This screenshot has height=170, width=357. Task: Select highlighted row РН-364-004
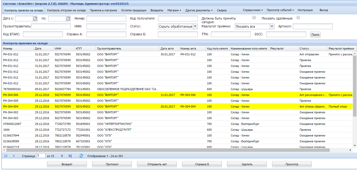[x=79, y=106]
